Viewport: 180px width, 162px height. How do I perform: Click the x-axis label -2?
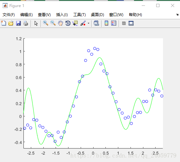click(x=43, y=153)
